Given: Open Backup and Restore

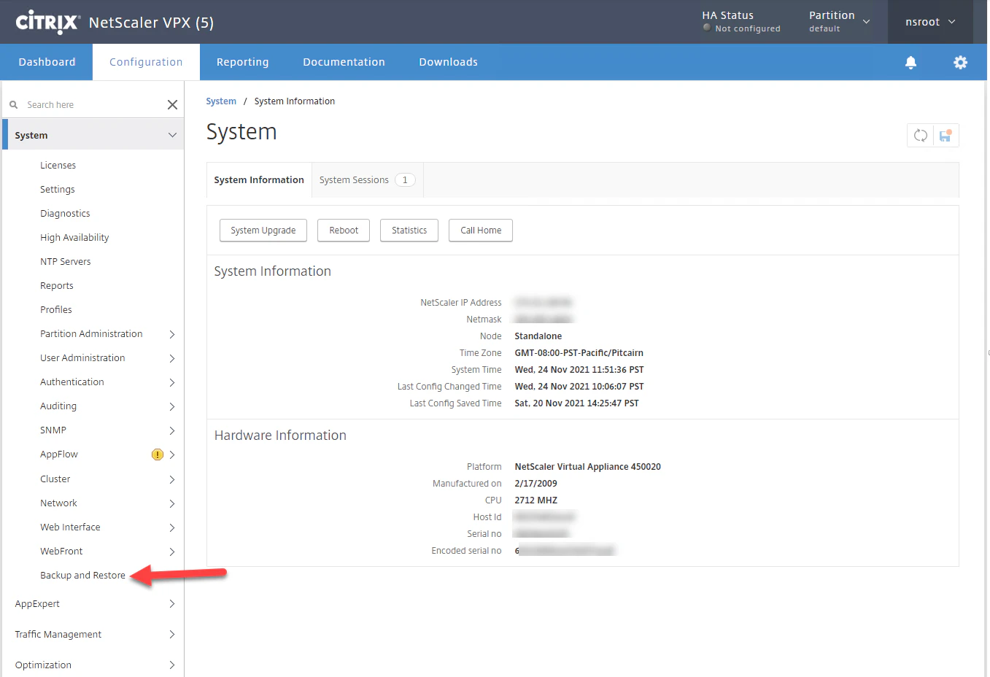Looking at the screenshot, I should [x=82, y=575].
